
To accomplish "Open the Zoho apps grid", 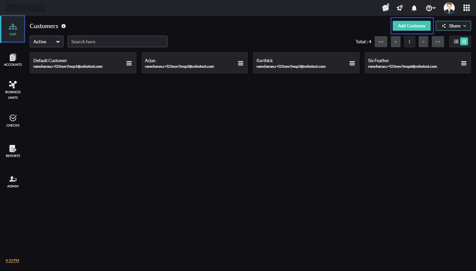I will 466,8.
